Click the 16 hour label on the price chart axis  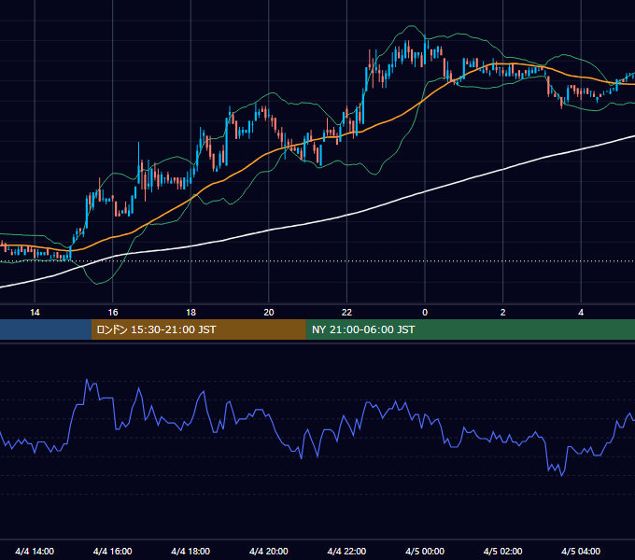113,313
